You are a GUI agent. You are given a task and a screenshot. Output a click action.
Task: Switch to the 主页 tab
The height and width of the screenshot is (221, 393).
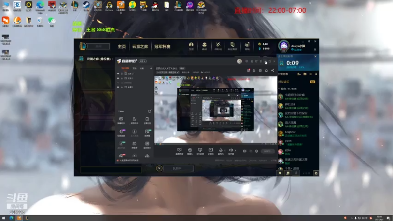(x=122, y=46)
